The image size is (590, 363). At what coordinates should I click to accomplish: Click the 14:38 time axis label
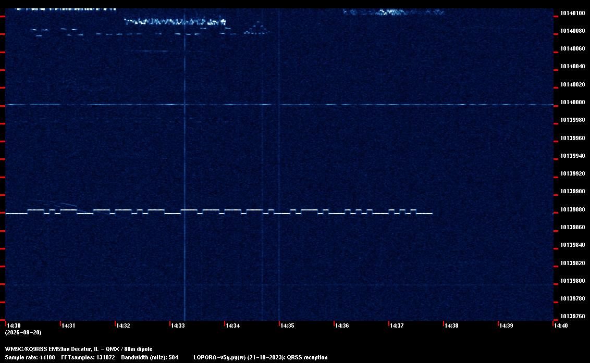click(x=451, y=326)
